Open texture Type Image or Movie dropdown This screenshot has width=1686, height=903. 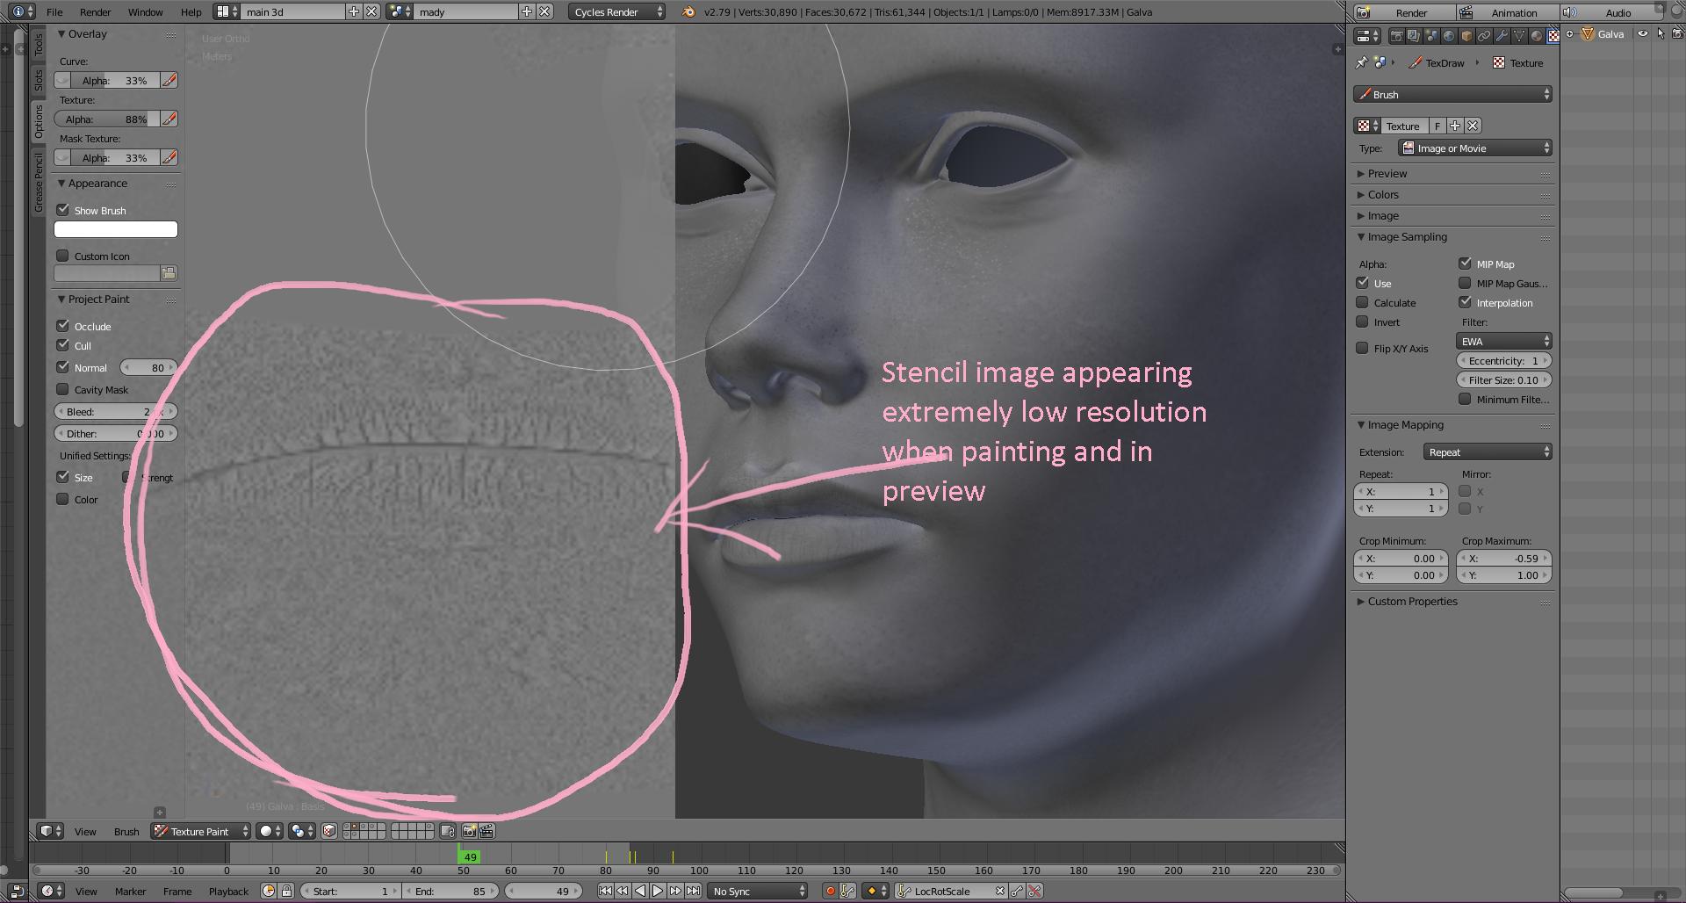pyautogui.click(x=1475, y=148)
